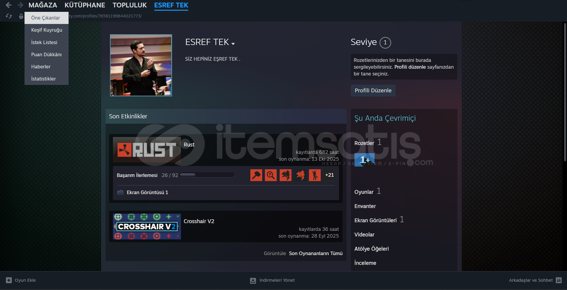Open the Ekran Görüntüsü 1 link

(148, 193)
